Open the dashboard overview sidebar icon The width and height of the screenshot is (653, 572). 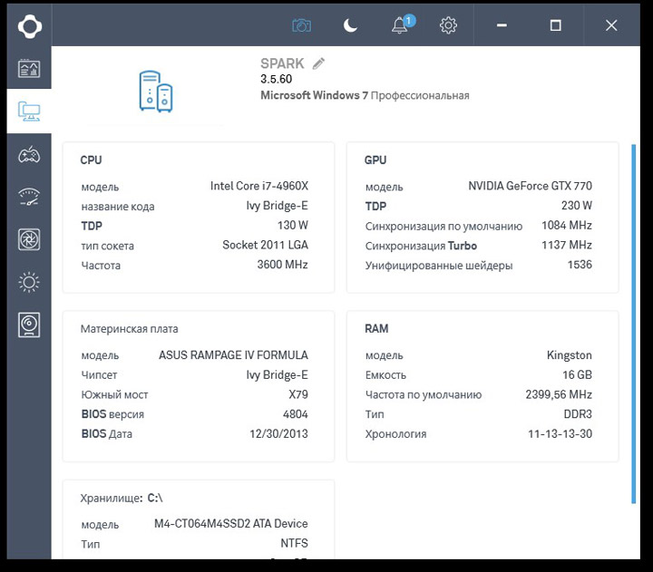(x=29, y=68)
